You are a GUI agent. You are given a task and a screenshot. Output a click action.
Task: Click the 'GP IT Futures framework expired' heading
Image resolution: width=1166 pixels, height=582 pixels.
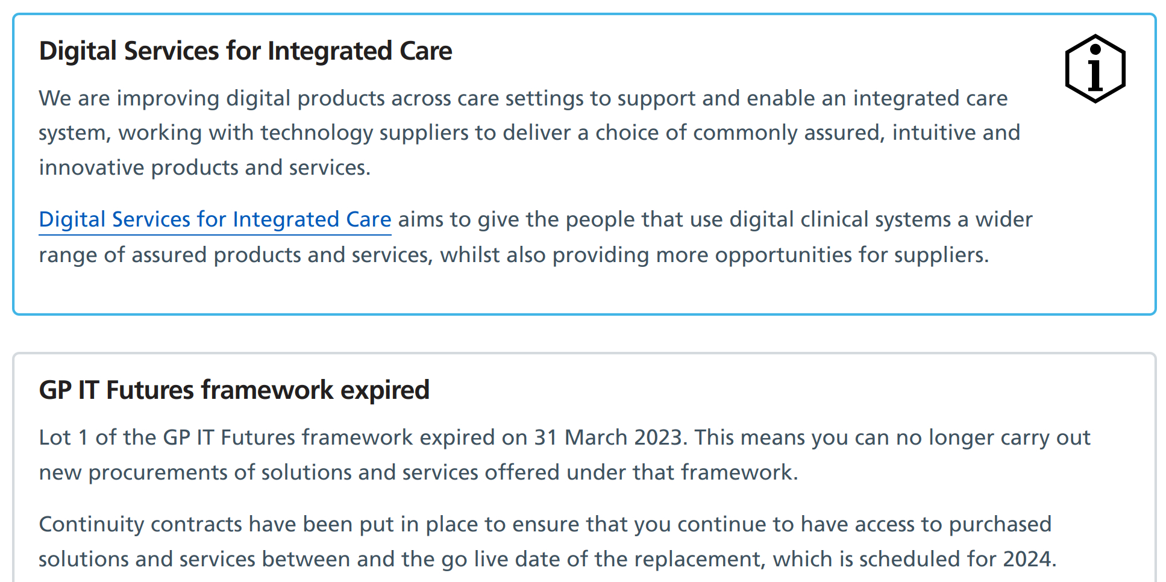234,390
